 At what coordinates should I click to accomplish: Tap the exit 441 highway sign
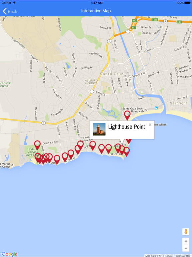click(134, 28)
